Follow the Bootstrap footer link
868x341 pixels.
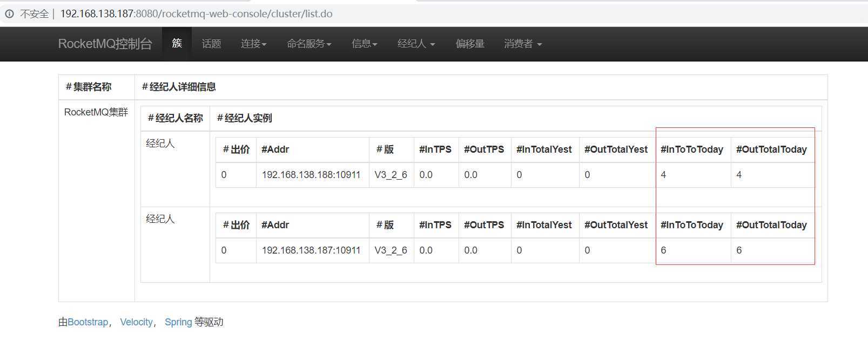pyautogui.click(x=88, y=322)
